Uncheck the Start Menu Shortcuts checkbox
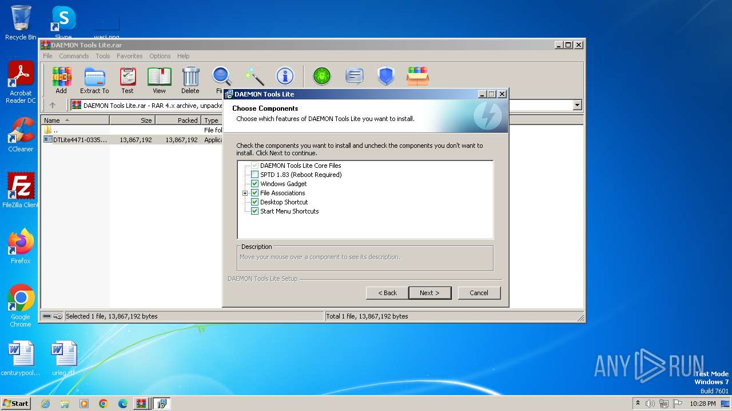The image size is (732, 411). pyautogui.click(x=255, y=211)
